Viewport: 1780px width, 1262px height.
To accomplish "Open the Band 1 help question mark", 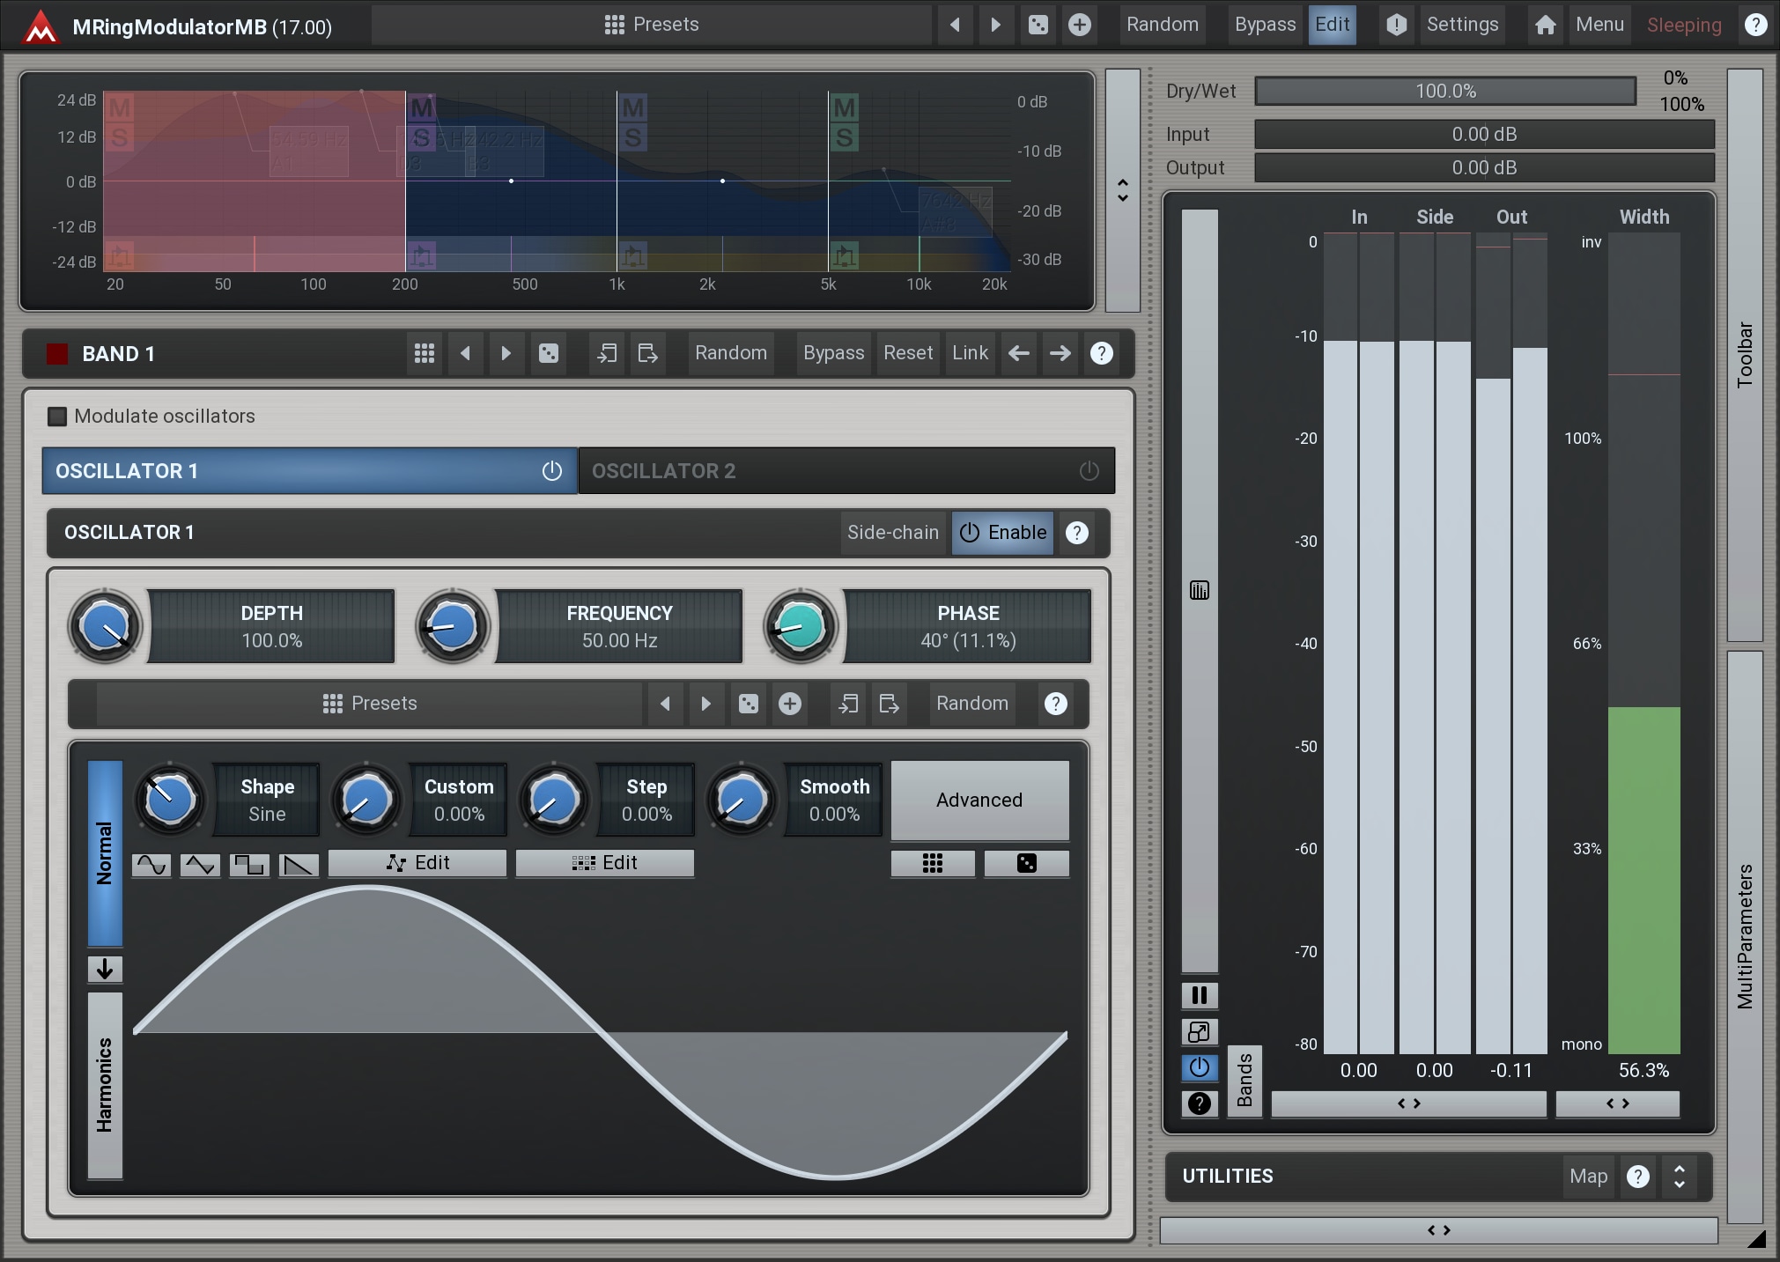I will [x=1101, y=353].
